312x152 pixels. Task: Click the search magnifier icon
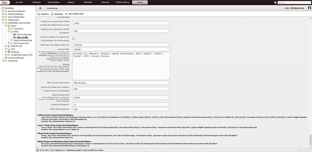275,2
